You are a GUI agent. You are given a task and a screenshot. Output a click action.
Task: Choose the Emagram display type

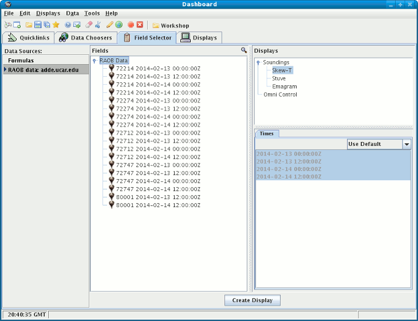[x=285, y=86]
